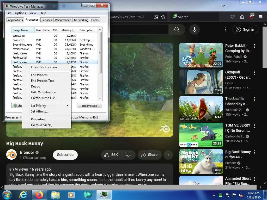Click the Firefox Search box
This screenshot has width=267, height=200.
click(195, 17)
